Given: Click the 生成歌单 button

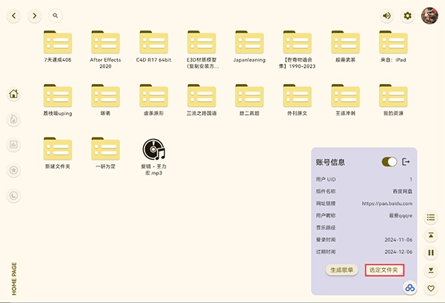Looking at the screenshot, I should 342,270.
